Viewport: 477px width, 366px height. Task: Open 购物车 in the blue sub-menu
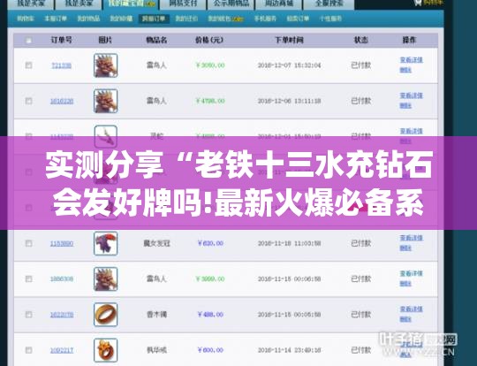pos(26,19)
